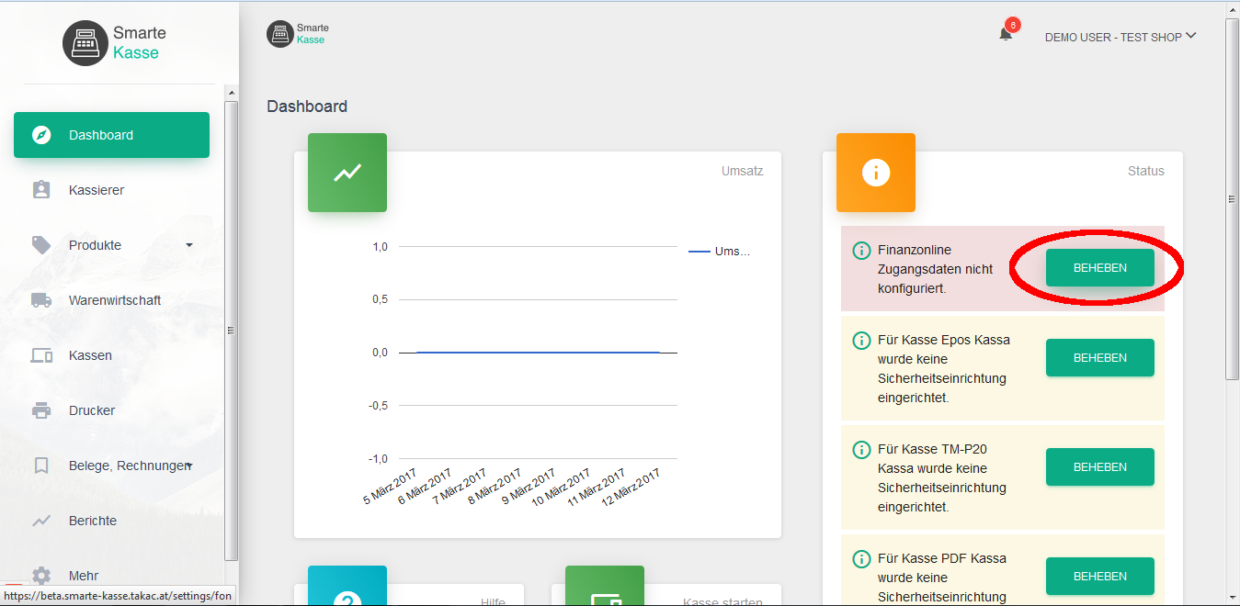Click info icon beside Finanzonline message
Viewport: 1240px width, 606px height.
(x=861, y=250)
